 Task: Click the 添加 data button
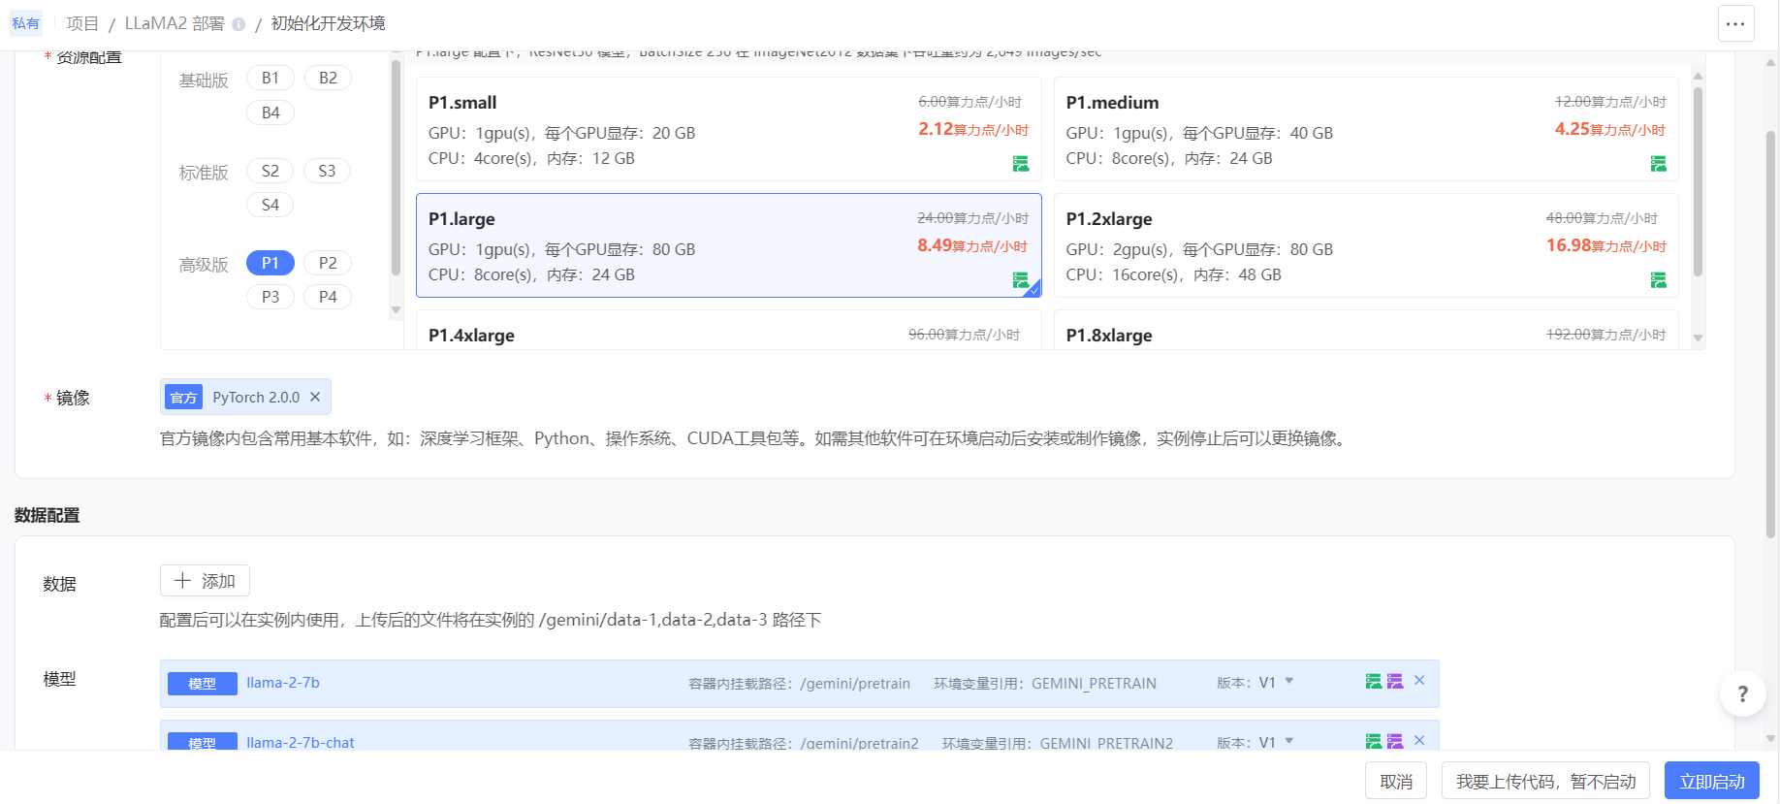(x=205, y=581)
